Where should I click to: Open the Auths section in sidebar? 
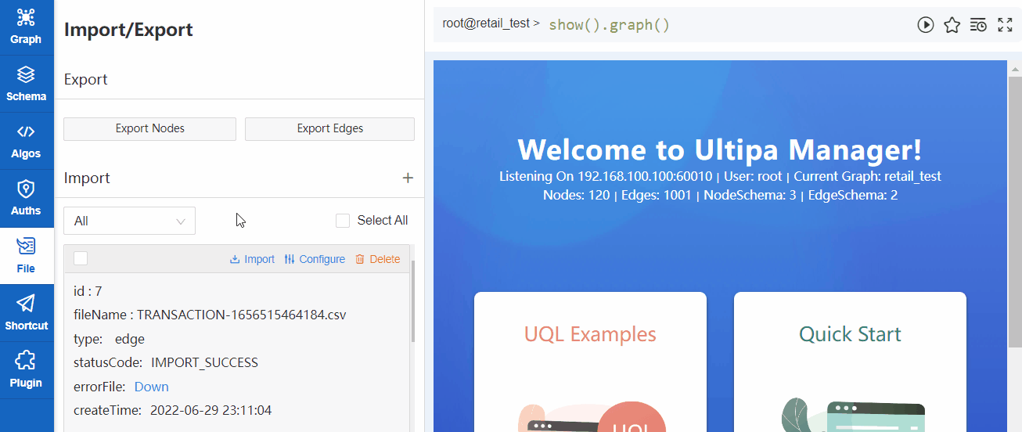tap(27, 199)
